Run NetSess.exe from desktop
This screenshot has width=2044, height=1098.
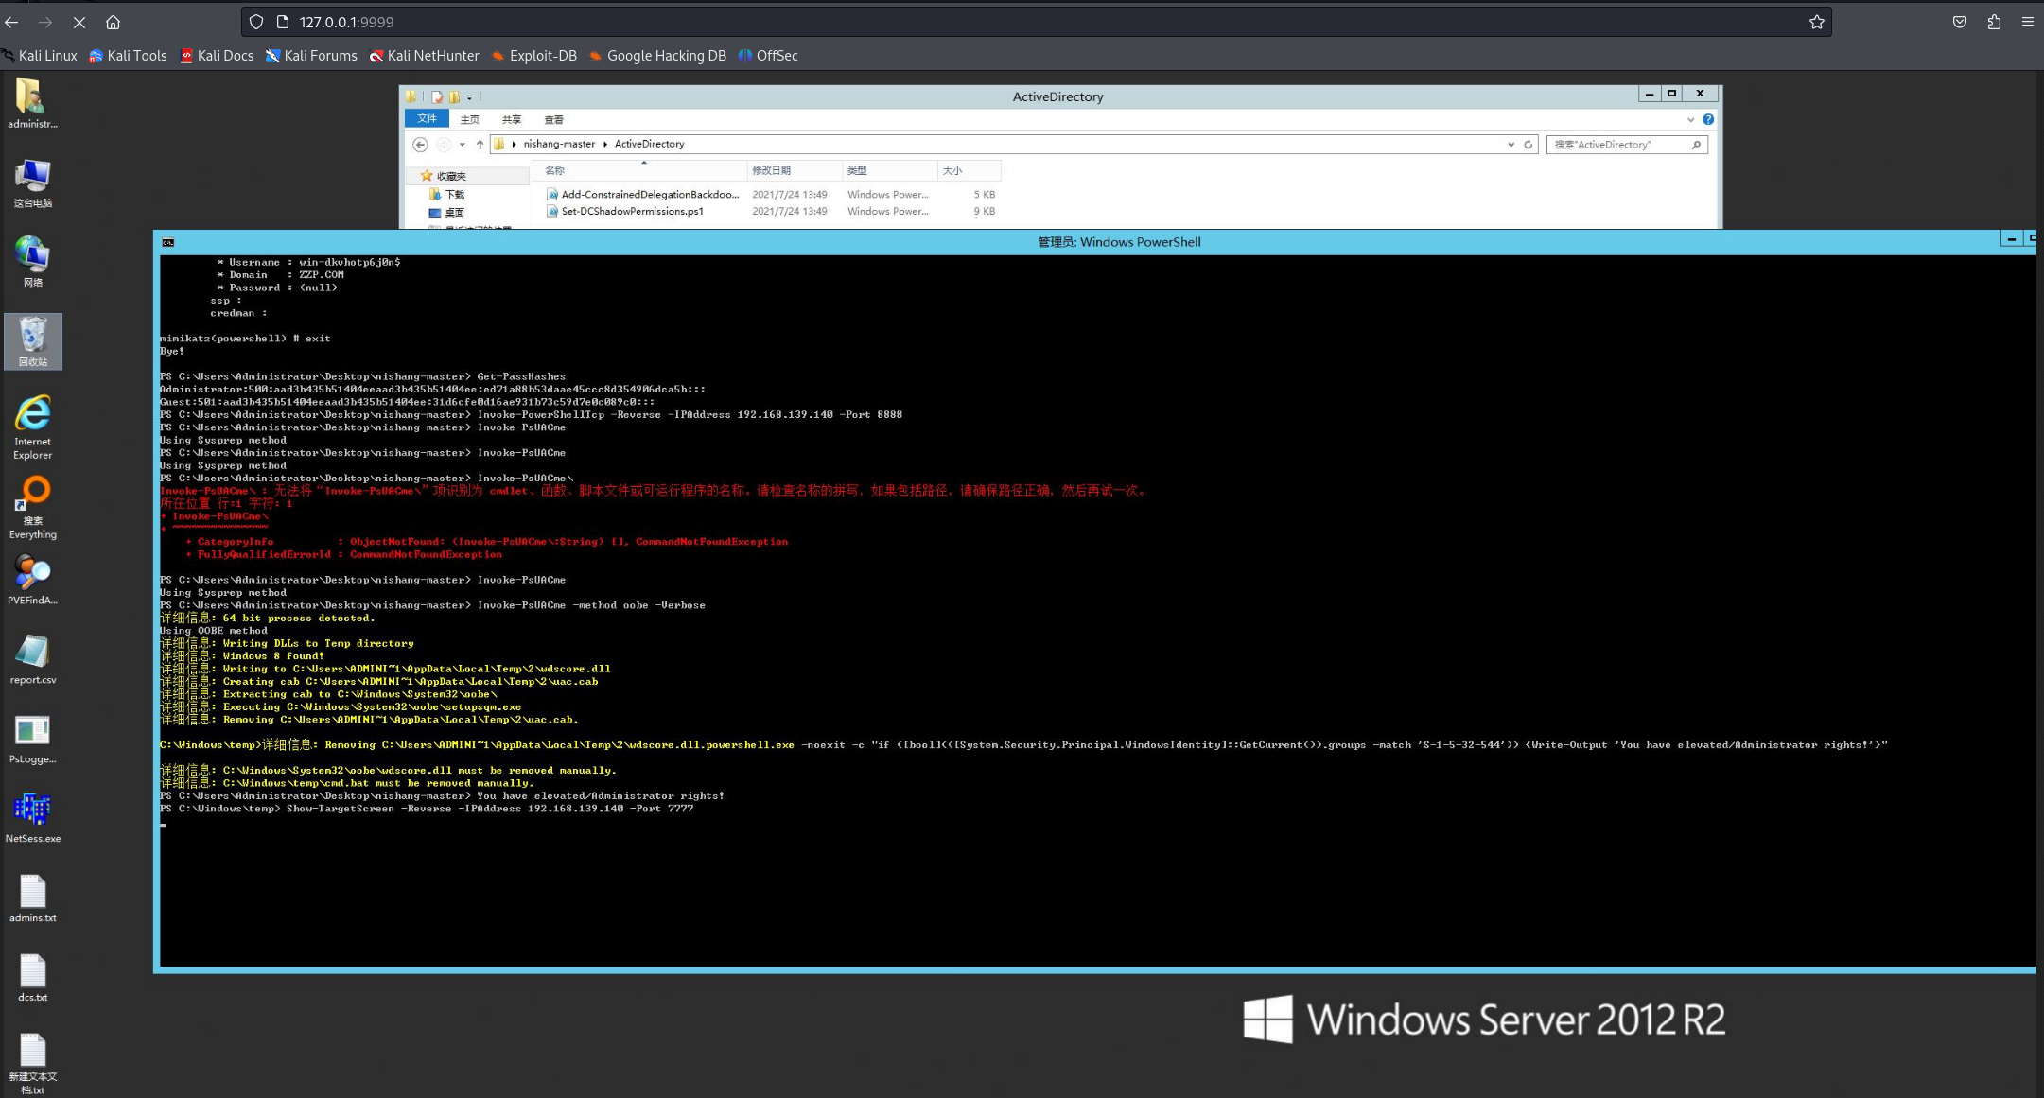coord(32,818)
